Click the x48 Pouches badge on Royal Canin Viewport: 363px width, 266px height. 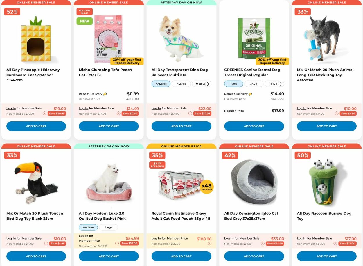click(x=206, y=186)
